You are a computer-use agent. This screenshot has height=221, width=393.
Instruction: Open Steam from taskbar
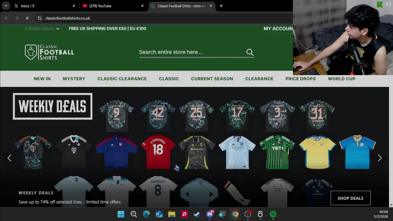(197, 214)
